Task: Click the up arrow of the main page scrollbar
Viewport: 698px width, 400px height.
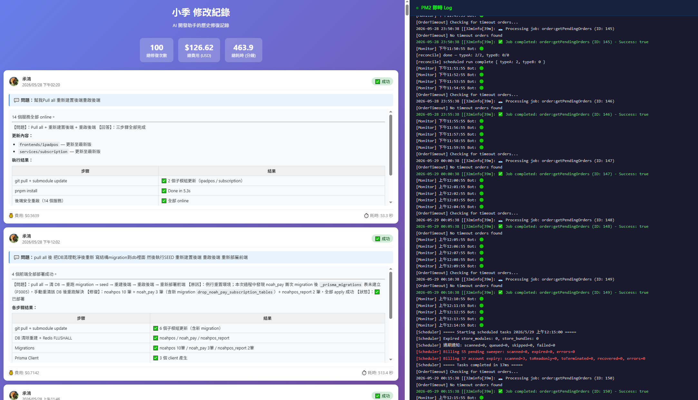Action: click(407, 2)
